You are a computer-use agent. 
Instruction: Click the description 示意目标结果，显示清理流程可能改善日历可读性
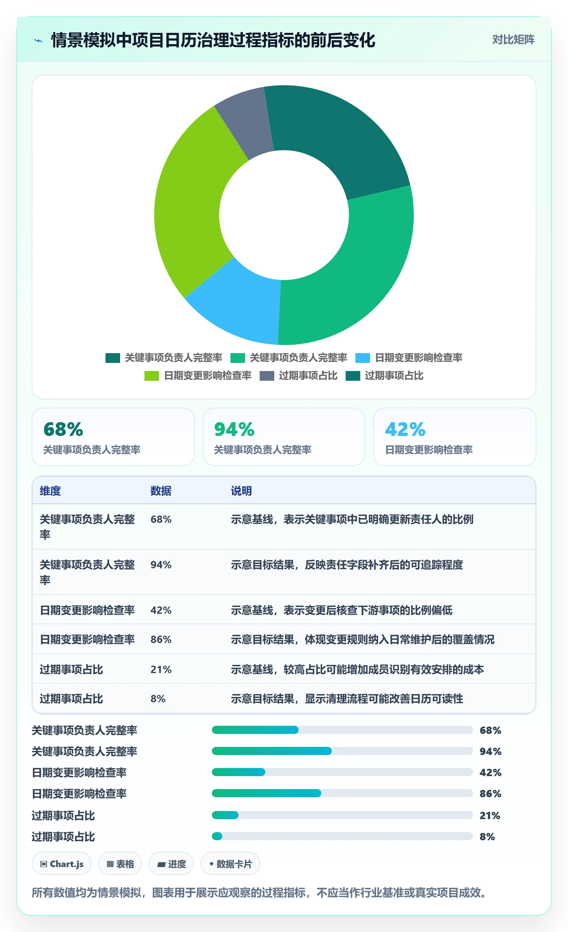pyautogui.click(x=347, y=699)
